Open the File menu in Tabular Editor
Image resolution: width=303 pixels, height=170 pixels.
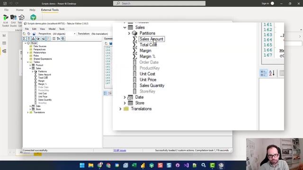(27, 29)
